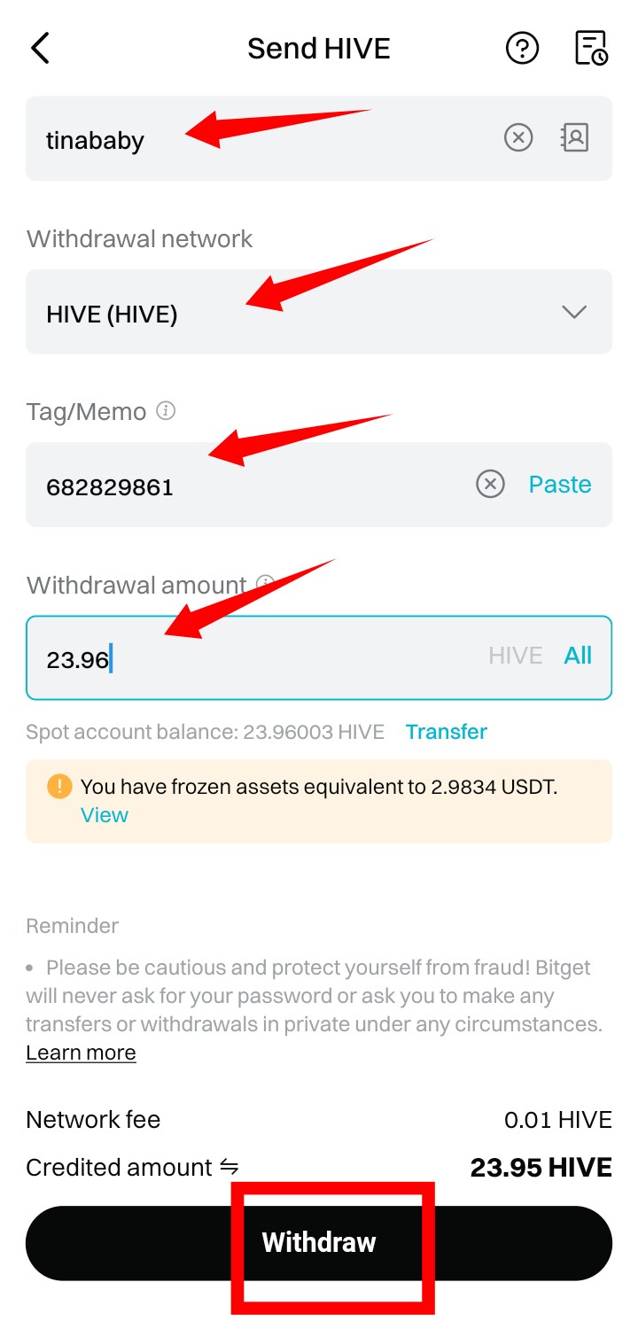
Task: View frozen assets details
Action: coord(105,815)
